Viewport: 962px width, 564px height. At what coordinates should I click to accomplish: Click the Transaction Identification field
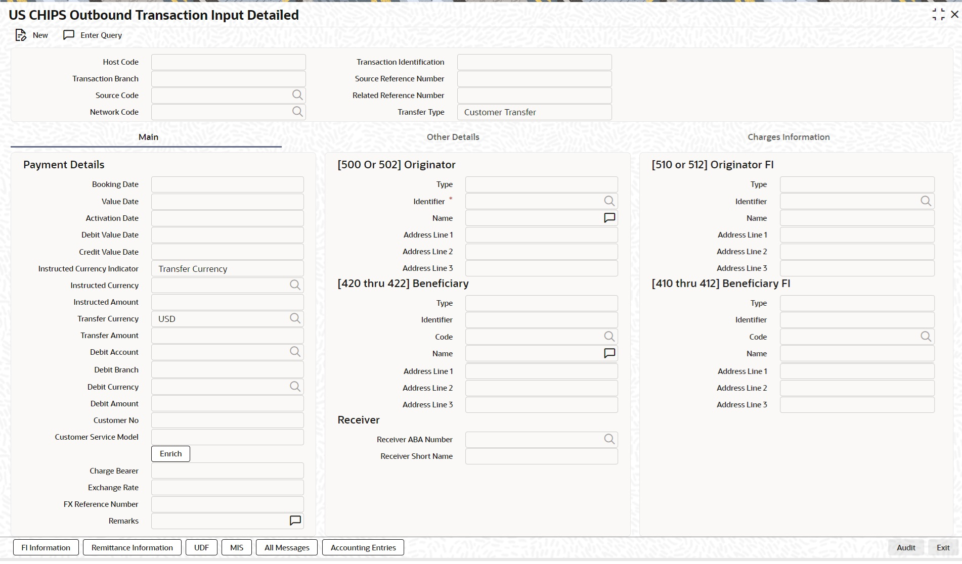pos(534,62)
